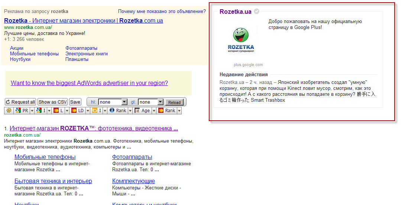Click the Show as CSV button
This screenshot has height=205, width=405.
coord(53,102)
